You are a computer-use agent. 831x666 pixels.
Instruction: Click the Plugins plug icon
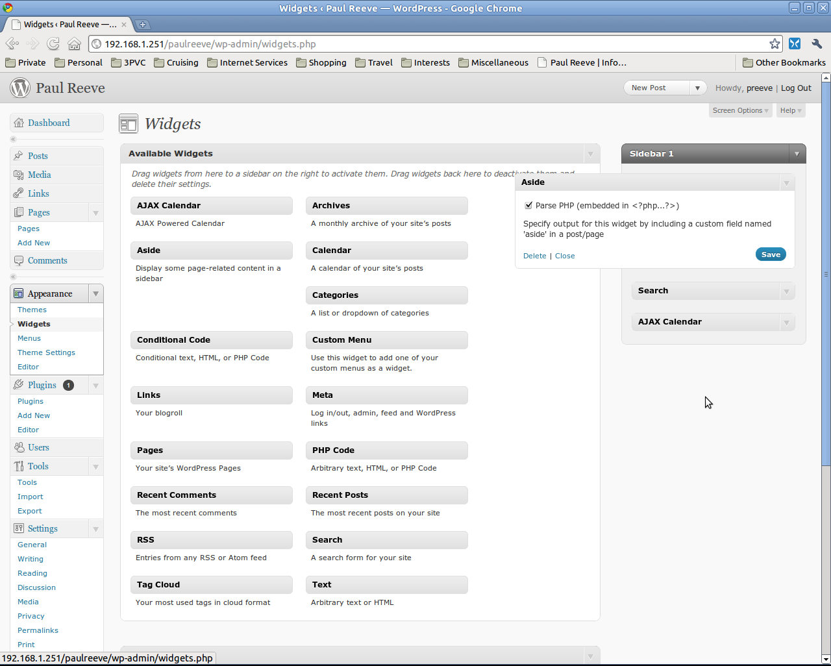click(x=19, y=385)
